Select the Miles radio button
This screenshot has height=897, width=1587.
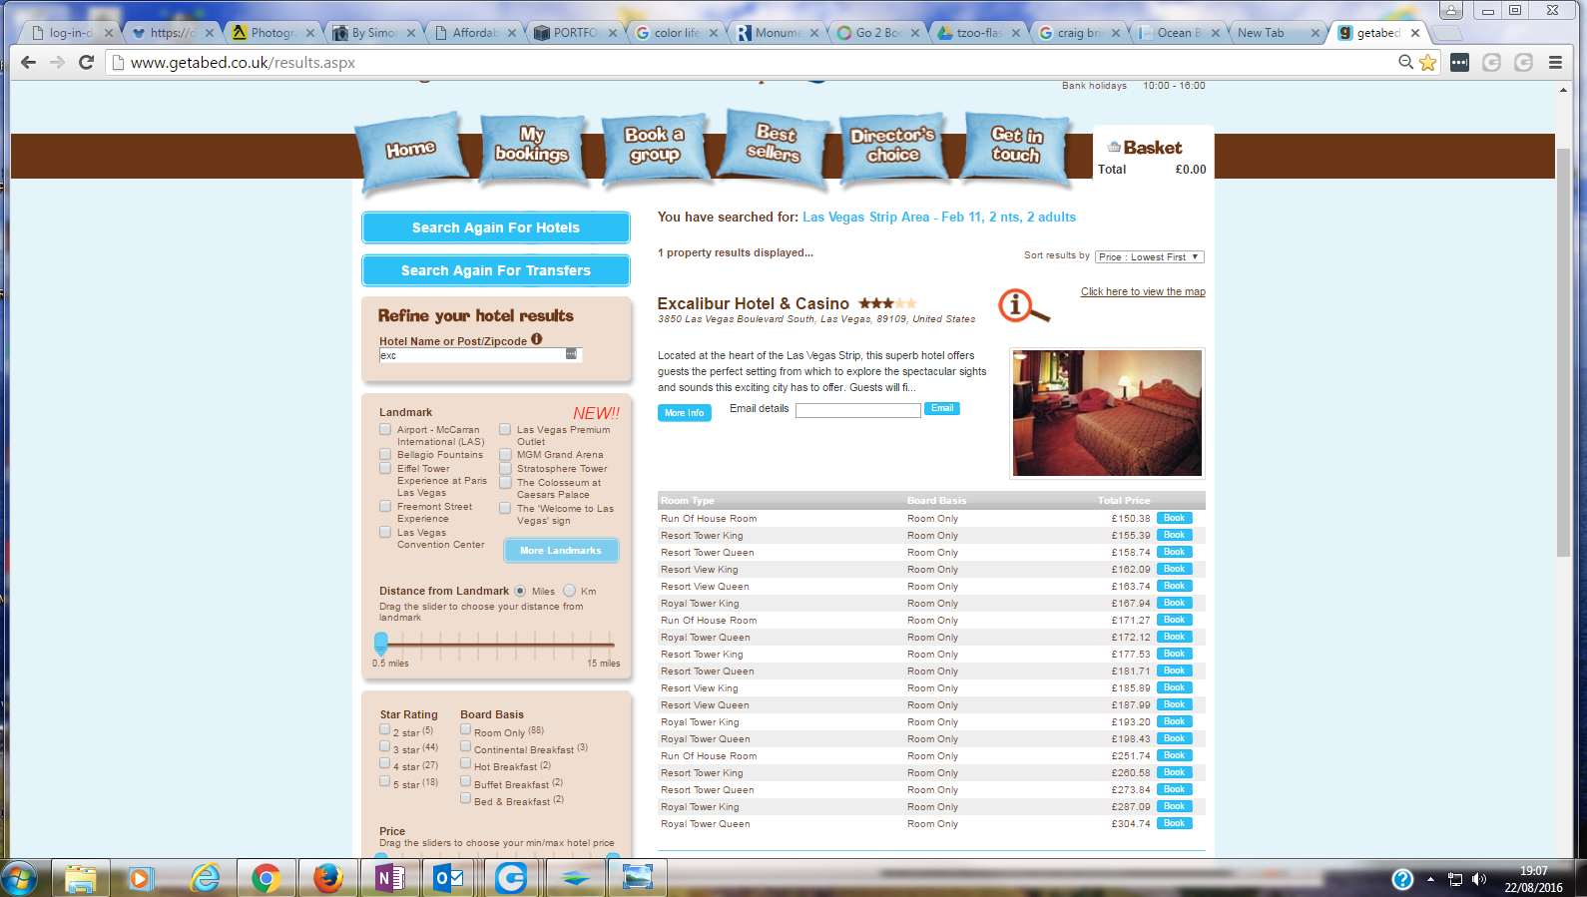coord(520,591)
